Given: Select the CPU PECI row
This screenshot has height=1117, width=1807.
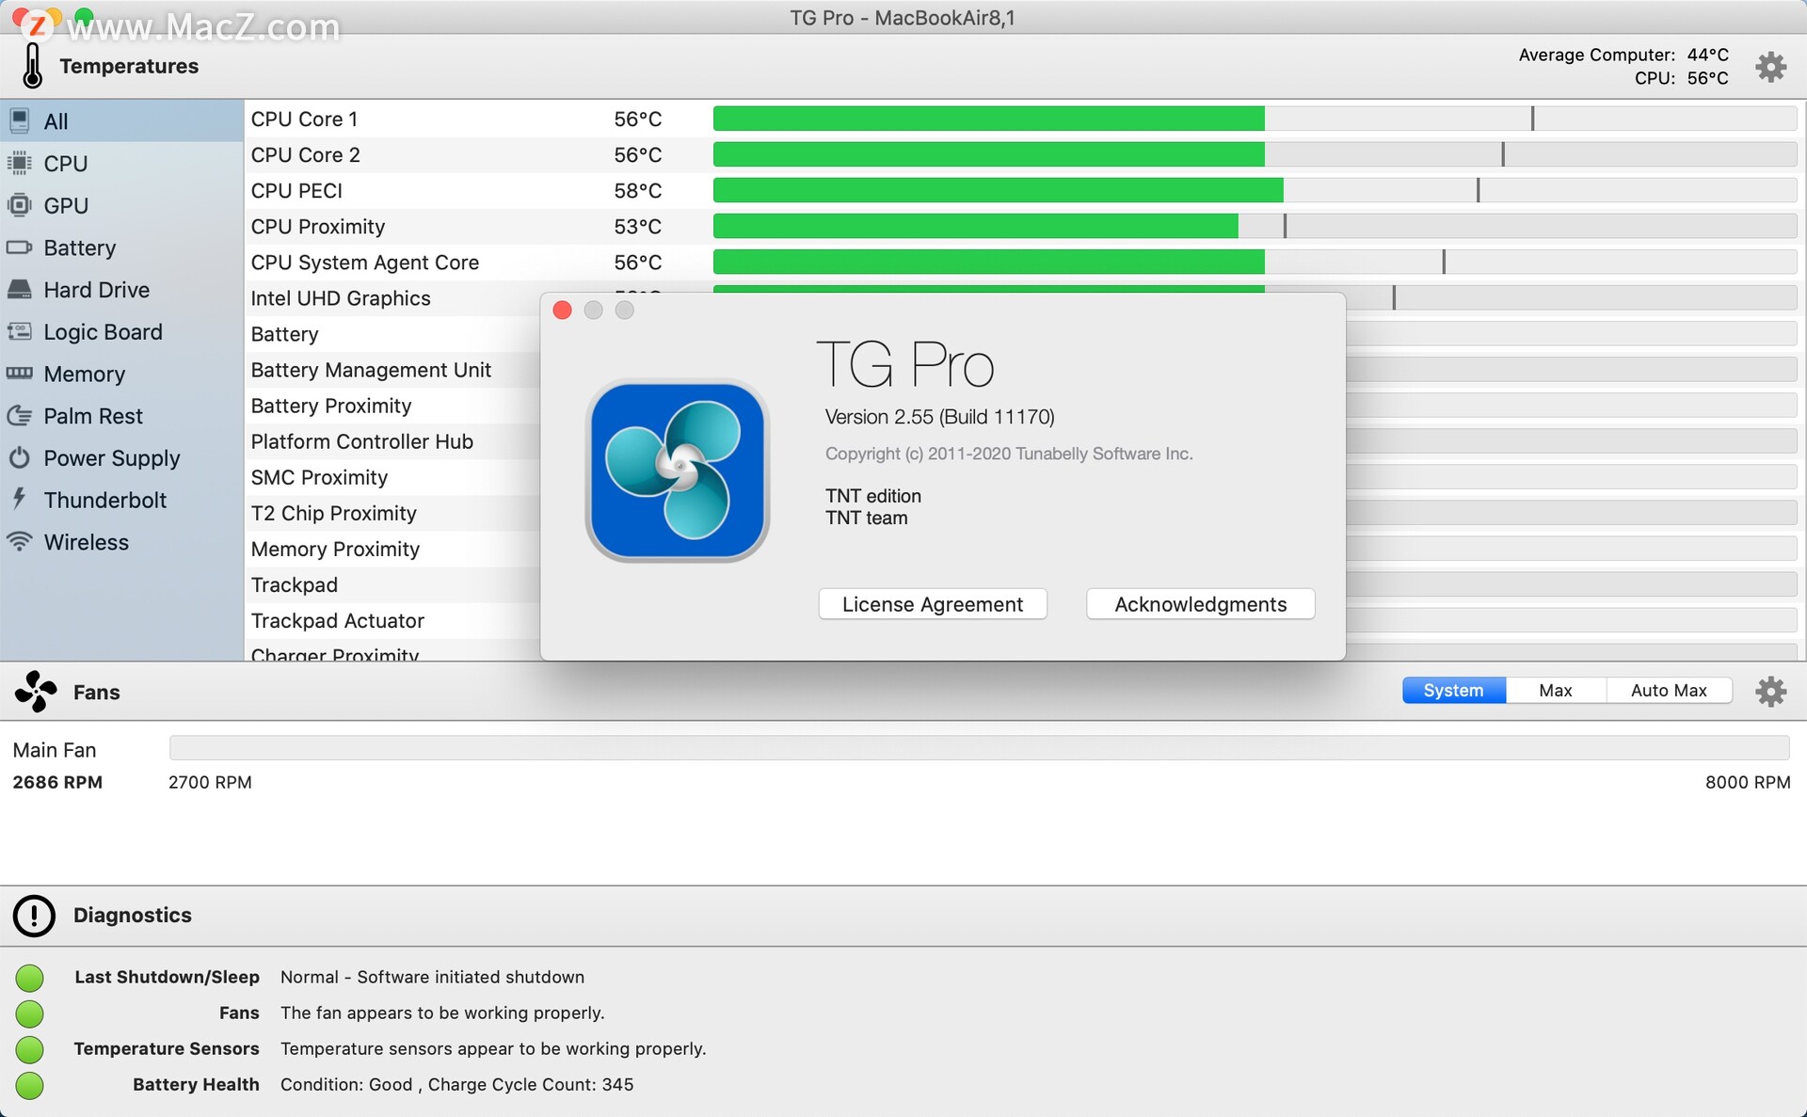Looking at the screenshot, I should [1025, 190].
